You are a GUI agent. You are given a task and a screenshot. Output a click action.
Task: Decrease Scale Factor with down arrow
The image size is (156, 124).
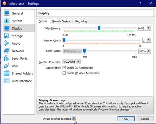[149, 52]
